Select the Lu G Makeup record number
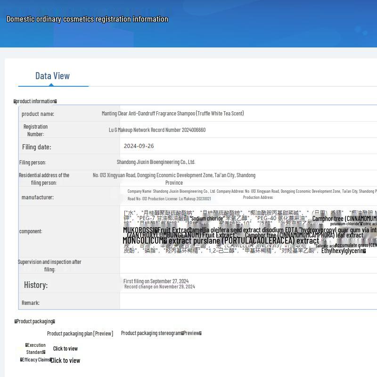 [x=157, y=130]
